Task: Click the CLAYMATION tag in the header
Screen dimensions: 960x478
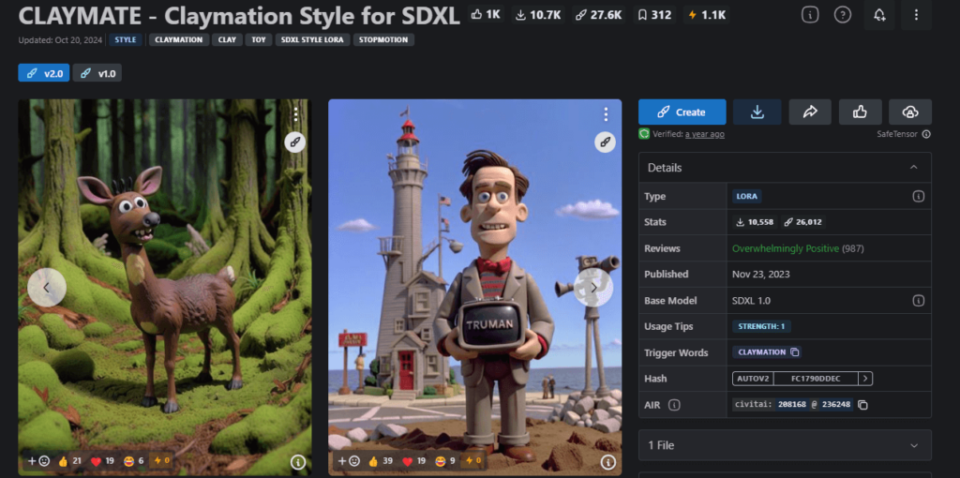Action: 179,39
